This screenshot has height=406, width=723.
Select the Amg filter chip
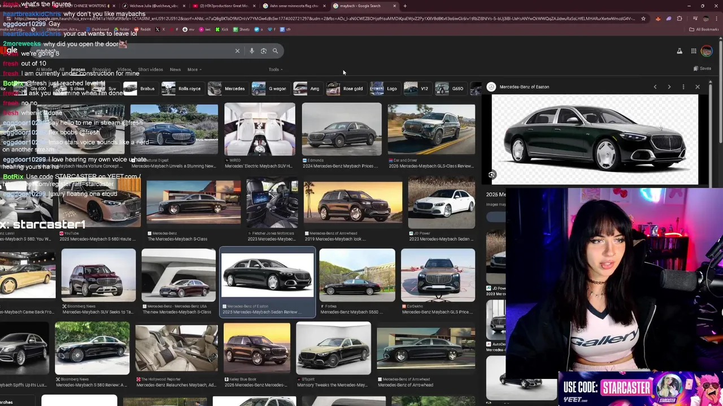[x=308, y=89]
